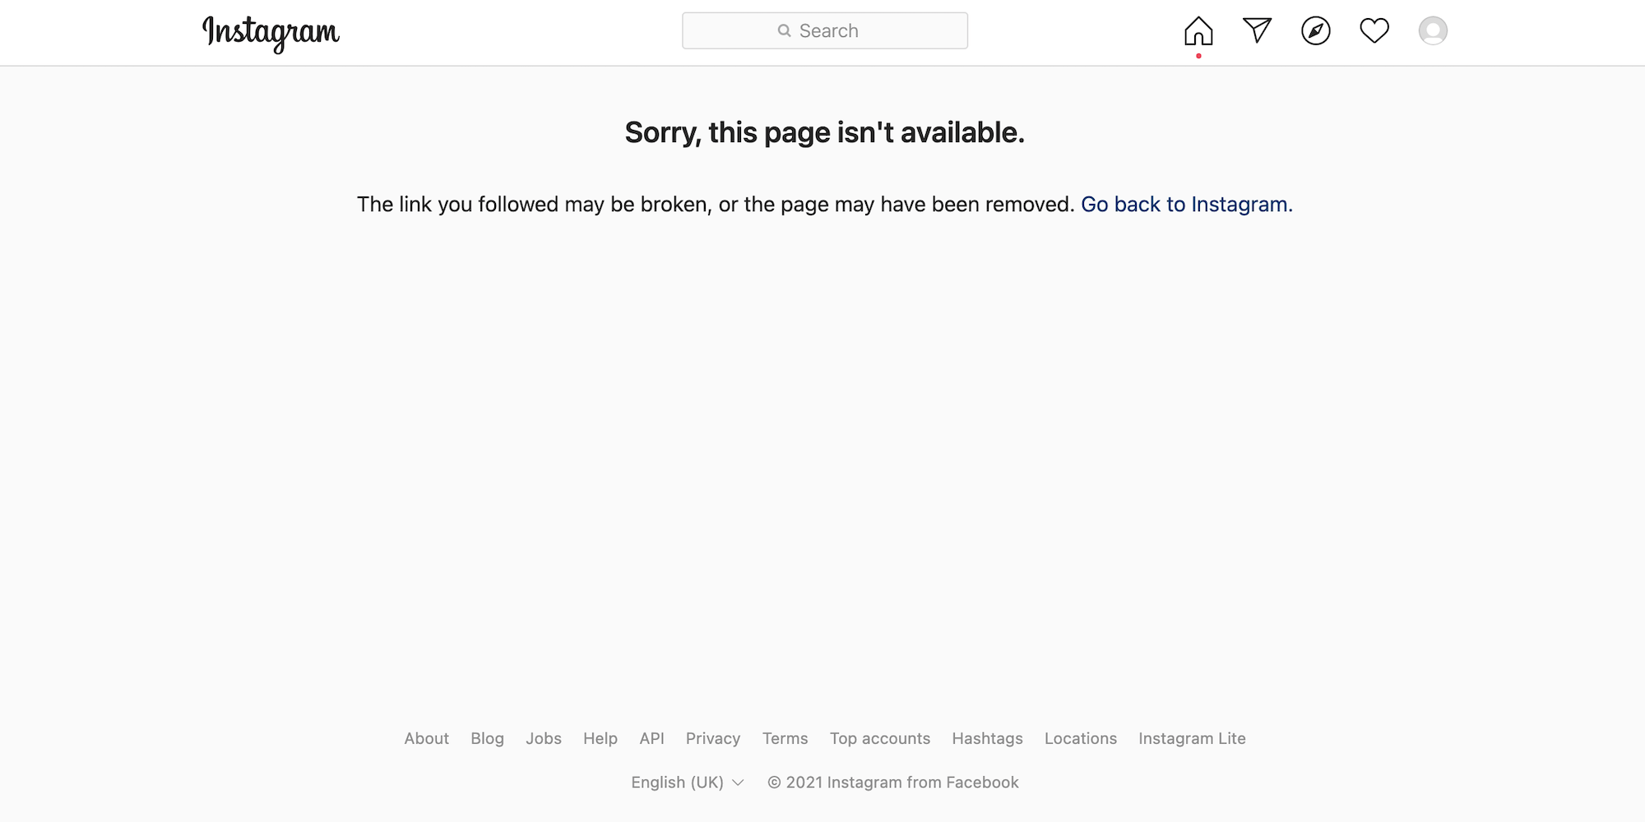Open the Instagram Lite footer link
Viewport: 1645px width, 822px height.
coord(1192,738)
